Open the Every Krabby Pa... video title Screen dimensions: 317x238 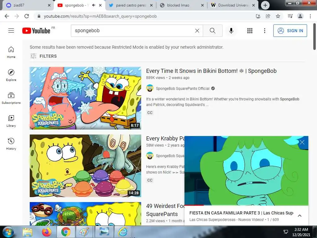[x=165, y=139]
